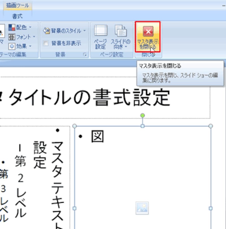Image resolution: width=226 pixels, height=229 pixels.
Task: Click the スライドの向き orientation icon
Action: [x=121, y=31]
